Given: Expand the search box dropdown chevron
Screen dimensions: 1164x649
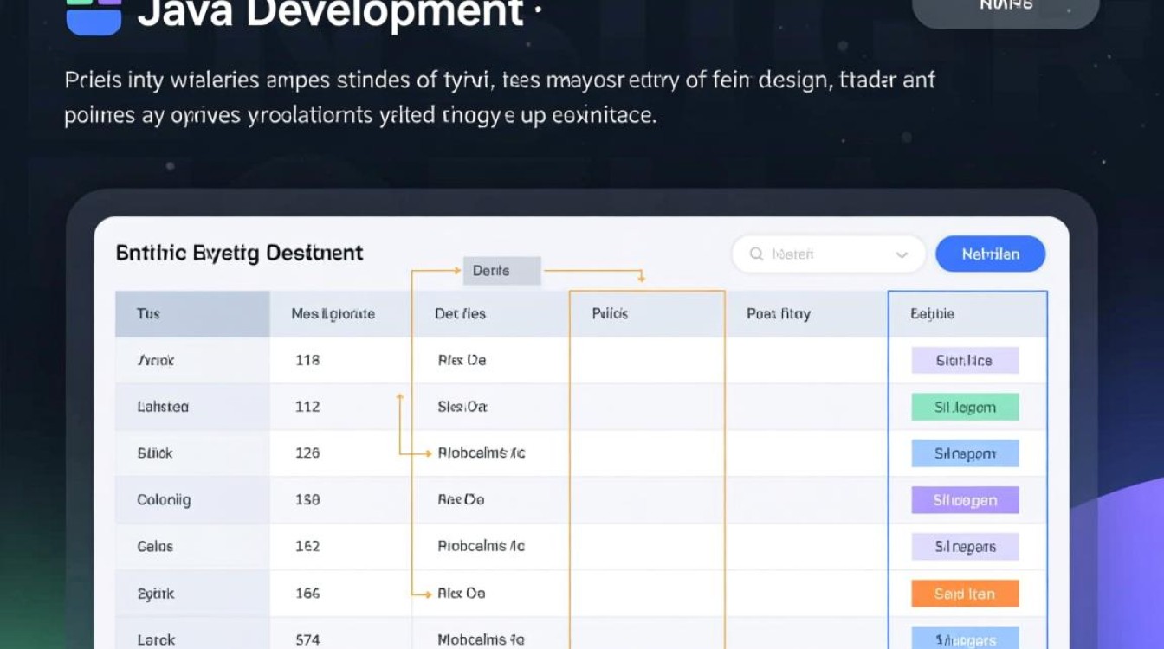Looking at the screenshot, I should click(902, 255).
